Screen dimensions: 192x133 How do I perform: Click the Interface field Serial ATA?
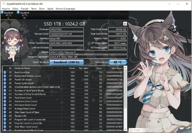(x=66, y=39)
